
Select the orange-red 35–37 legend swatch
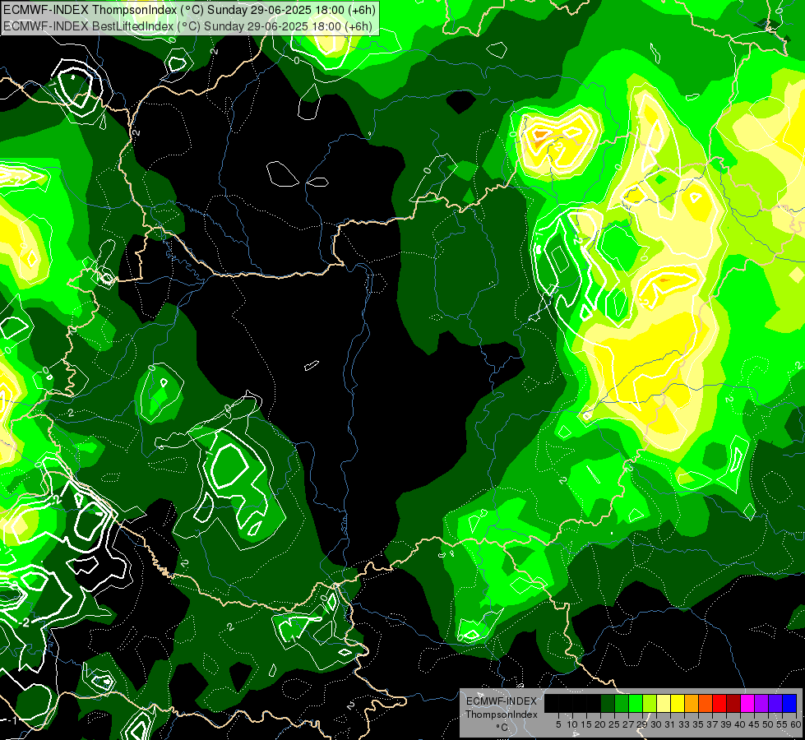(706, 703)
